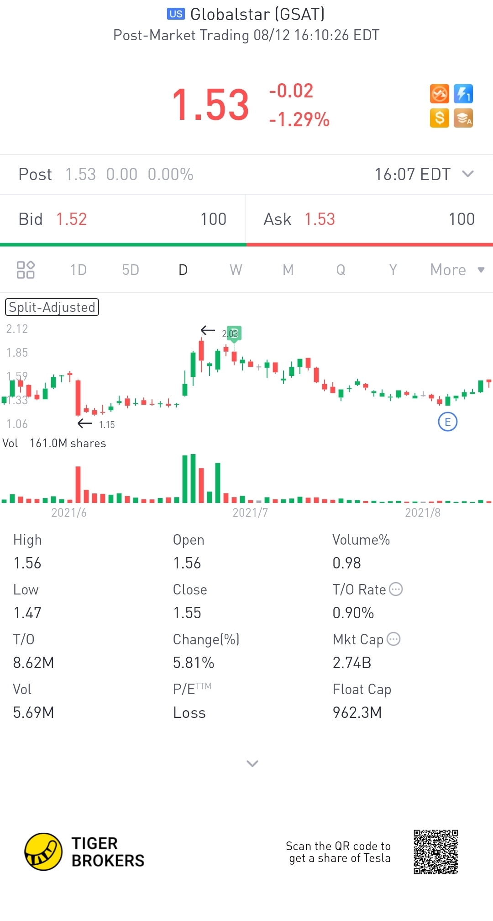493x921 pixels.
Task: Expand the post-market 16:07 EDT dropdown
Action: [468, 174]
